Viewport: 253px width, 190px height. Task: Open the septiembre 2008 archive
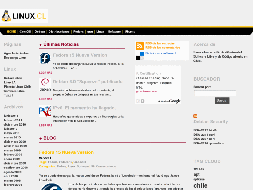(16, 168)
